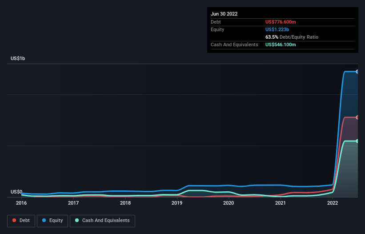Image resolution: width=365 pixels, height=234 pixels.
Task: Click the red Debt legend dot
Action: [14, 220]
